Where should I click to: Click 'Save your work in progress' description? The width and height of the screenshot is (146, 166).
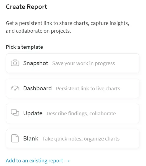point(84,63)
